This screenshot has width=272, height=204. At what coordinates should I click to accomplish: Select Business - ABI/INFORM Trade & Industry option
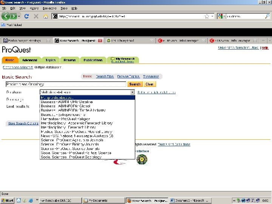pyautogui.click(x=87, y=110)
